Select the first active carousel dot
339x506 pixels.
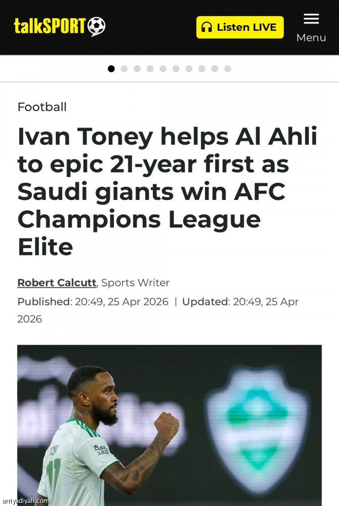coord(111,69)
